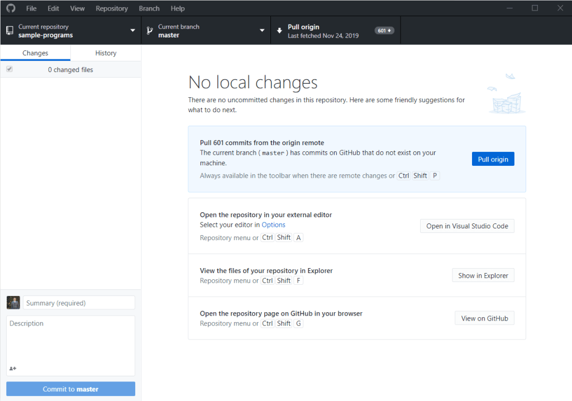Open the View menu
This screenshot has height=401, width=572.
(x=77, y=8)
